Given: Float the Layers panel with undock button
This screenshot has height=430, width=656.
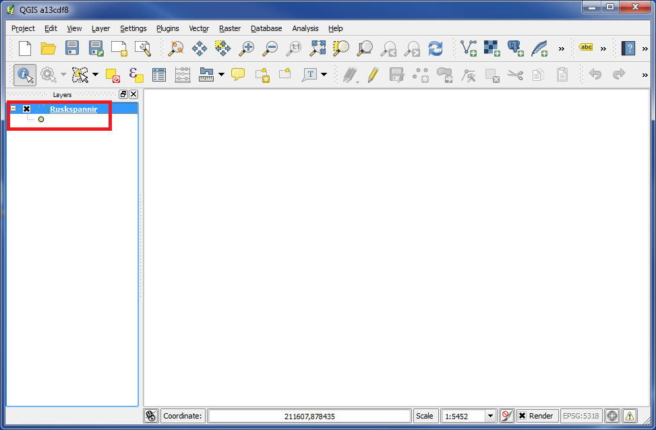Looking at the screenshot, I should tap(123, 94).
